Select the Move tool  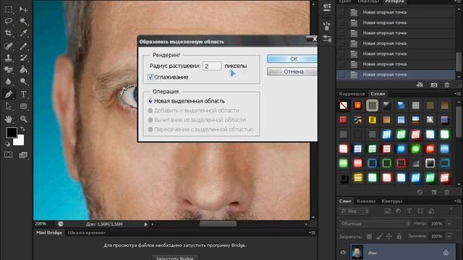click(x=23, y=9)
